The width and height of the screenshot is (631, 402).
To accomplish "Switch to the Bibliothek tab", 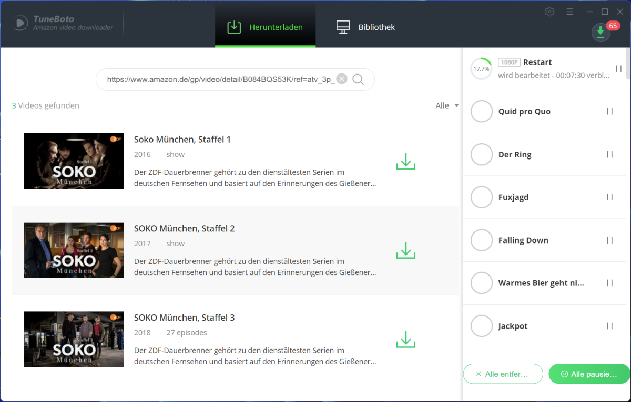I will click(365, 27).
